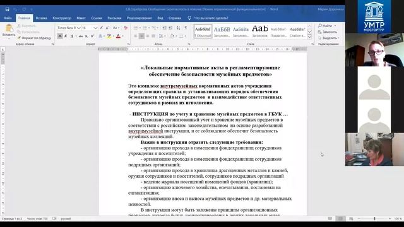The image size is (404, 227).
Task: Open the Выделить dropdown
Action: point(328,38)
